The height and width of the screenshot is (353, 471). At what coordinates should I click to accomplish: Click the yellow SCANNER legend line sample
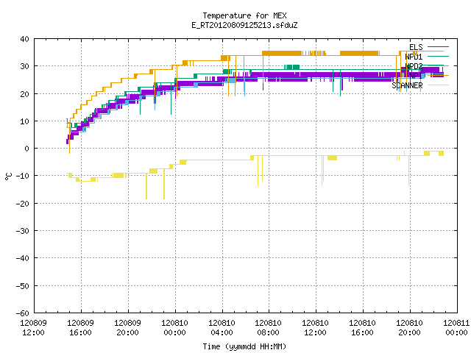(x=439, y=85)
